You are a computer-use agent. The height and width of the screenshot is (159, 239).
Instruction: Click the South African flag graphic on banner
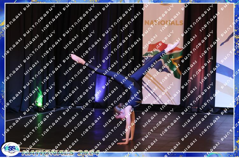163,60
